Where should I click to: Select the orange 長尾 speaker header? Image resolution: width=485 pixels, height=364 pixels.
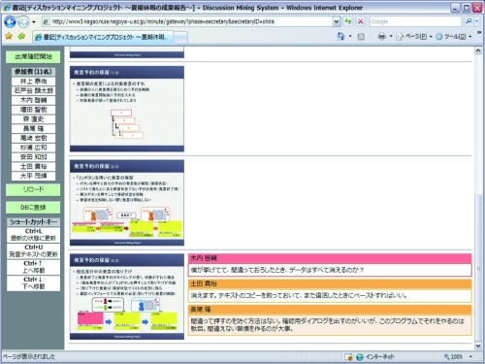pyautogui.click(x=330, y=310)
